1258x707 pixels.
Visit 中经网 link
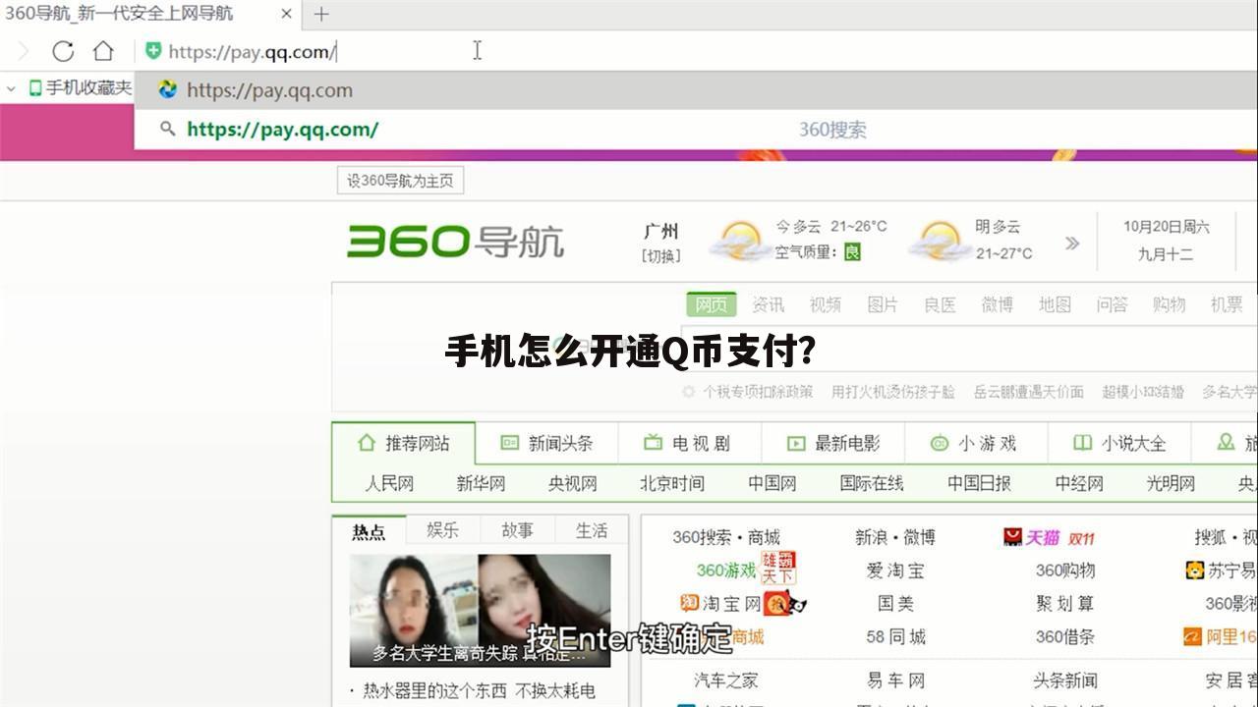pos(1079,483)
